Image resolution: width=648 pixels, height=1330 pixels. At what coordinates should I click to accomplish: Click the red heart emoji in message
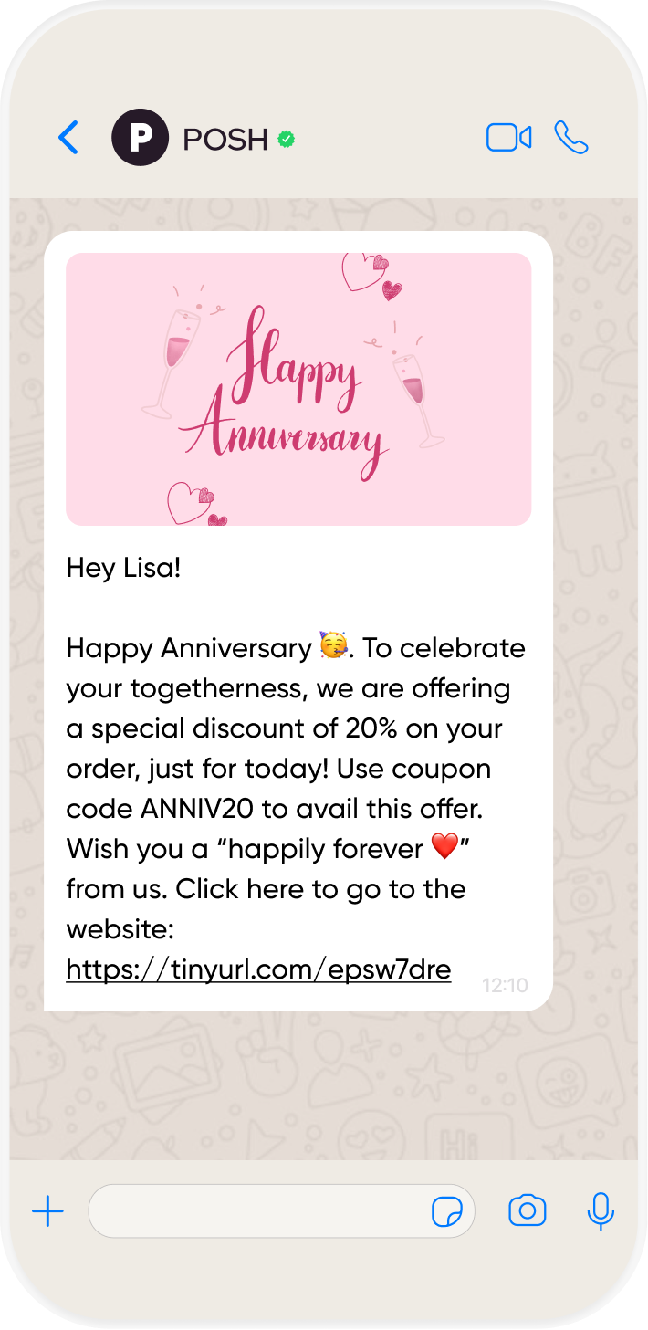click(x=444, y=848)
